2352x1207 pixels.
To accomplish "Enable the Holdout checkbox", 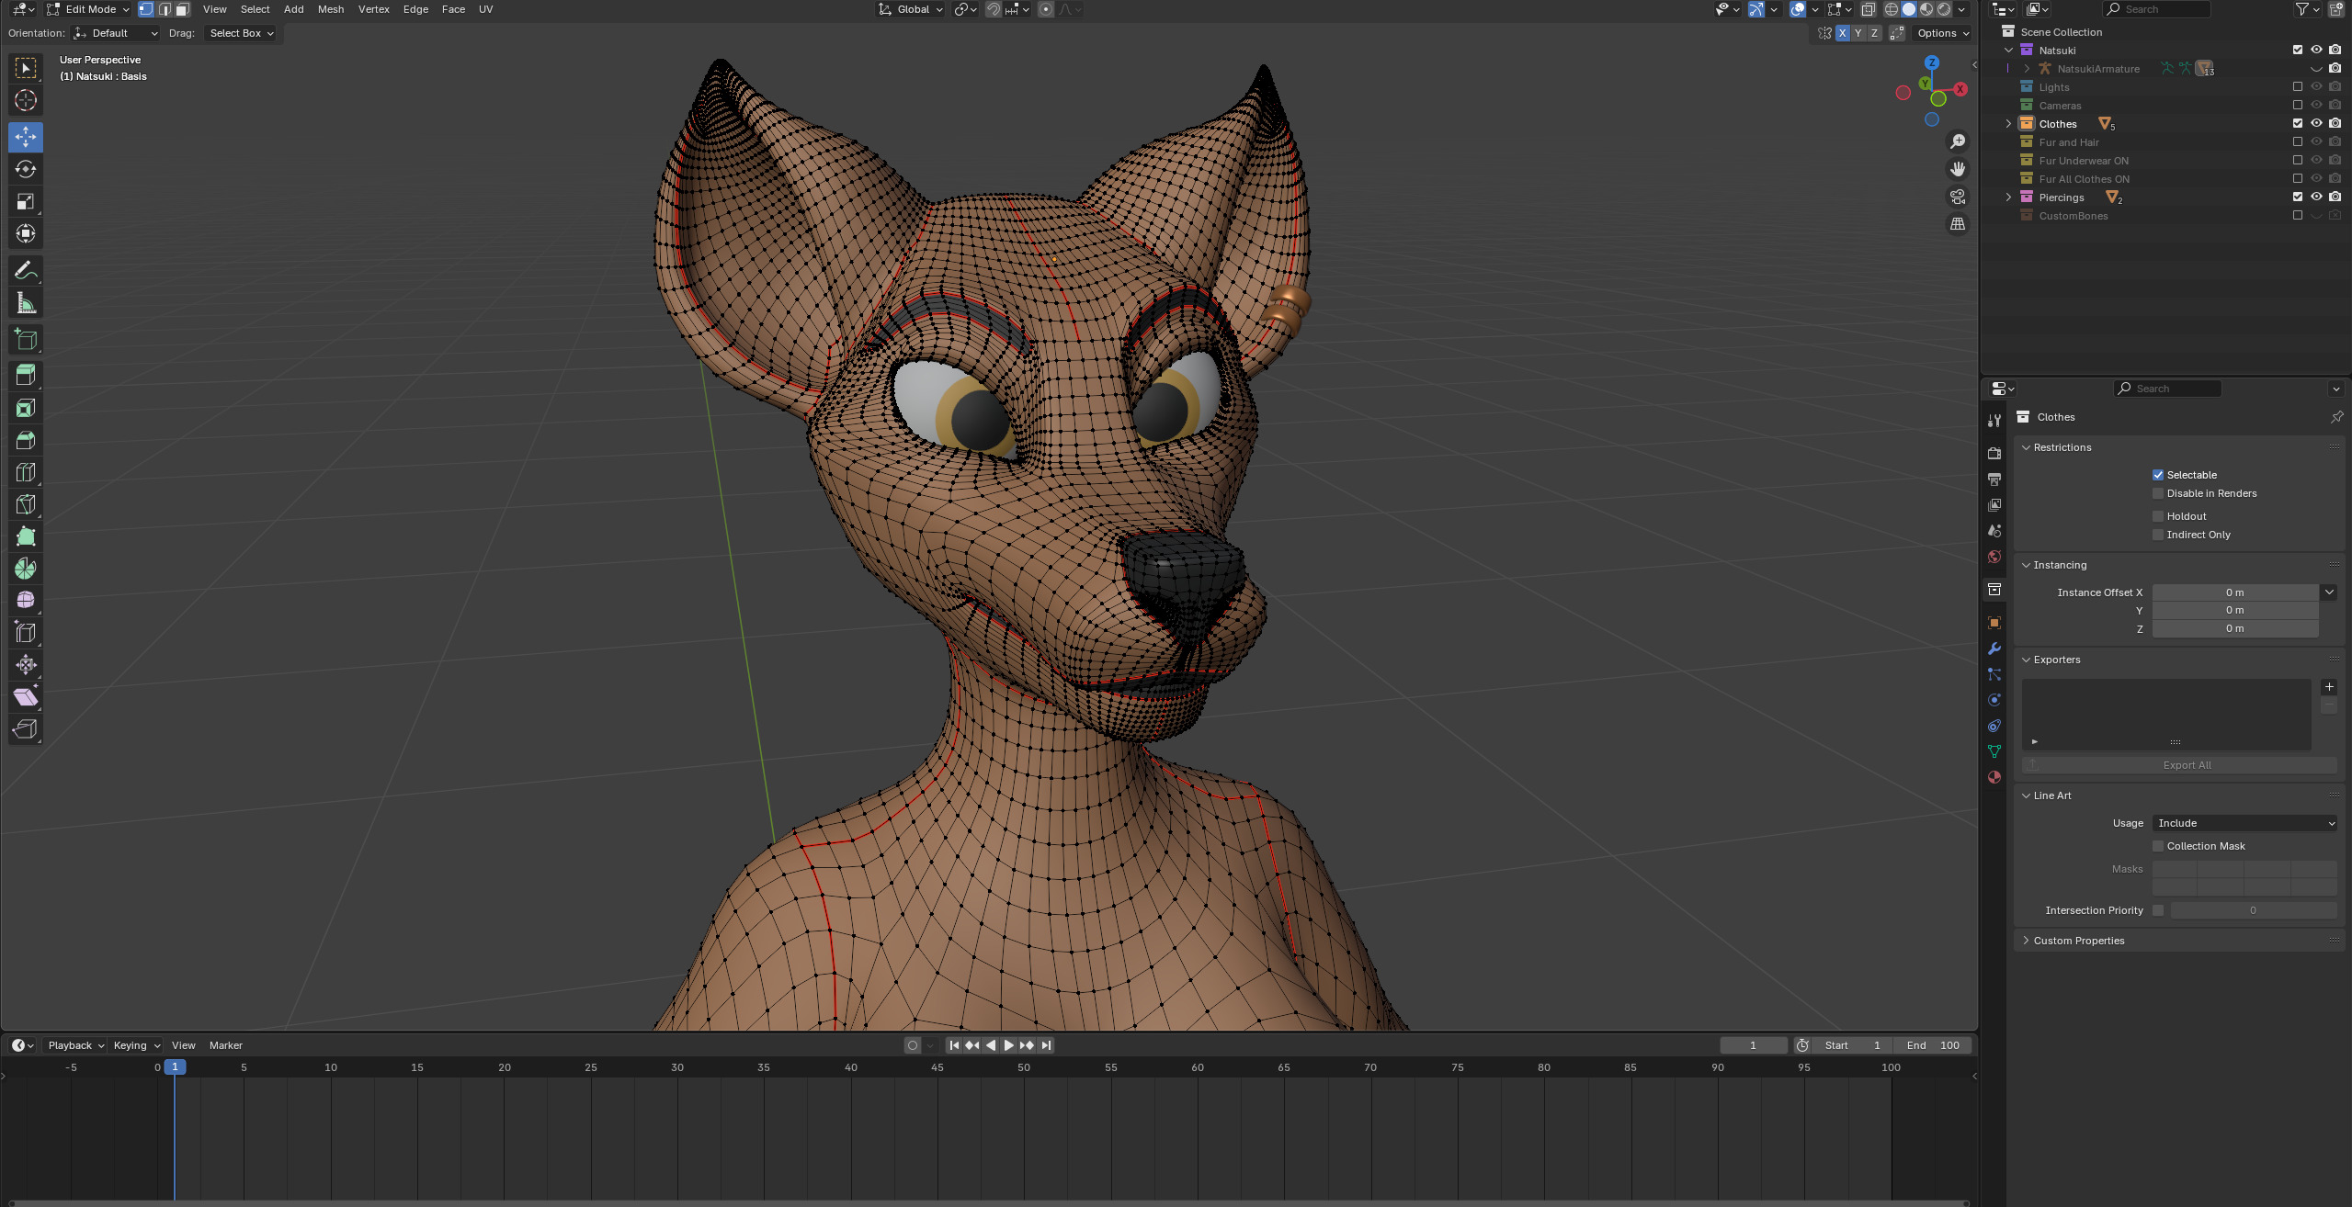I will point(2157,516).
